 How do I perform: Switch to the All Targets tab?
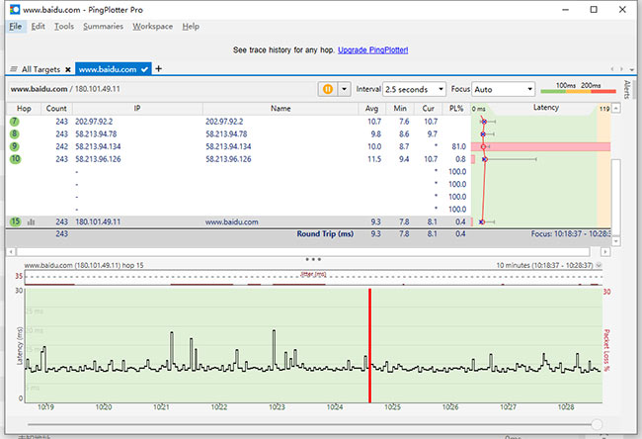click(x=40, y=69)
